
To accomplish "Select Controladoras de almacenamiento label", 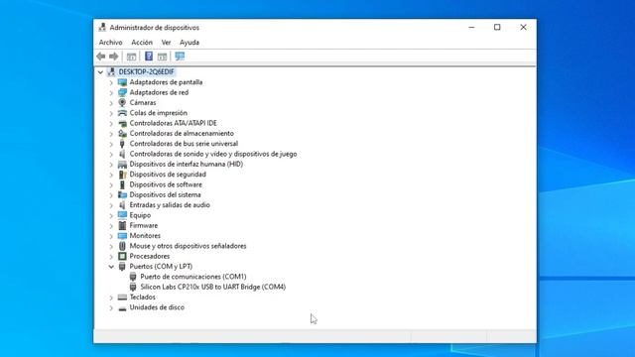I will (182, 133).
